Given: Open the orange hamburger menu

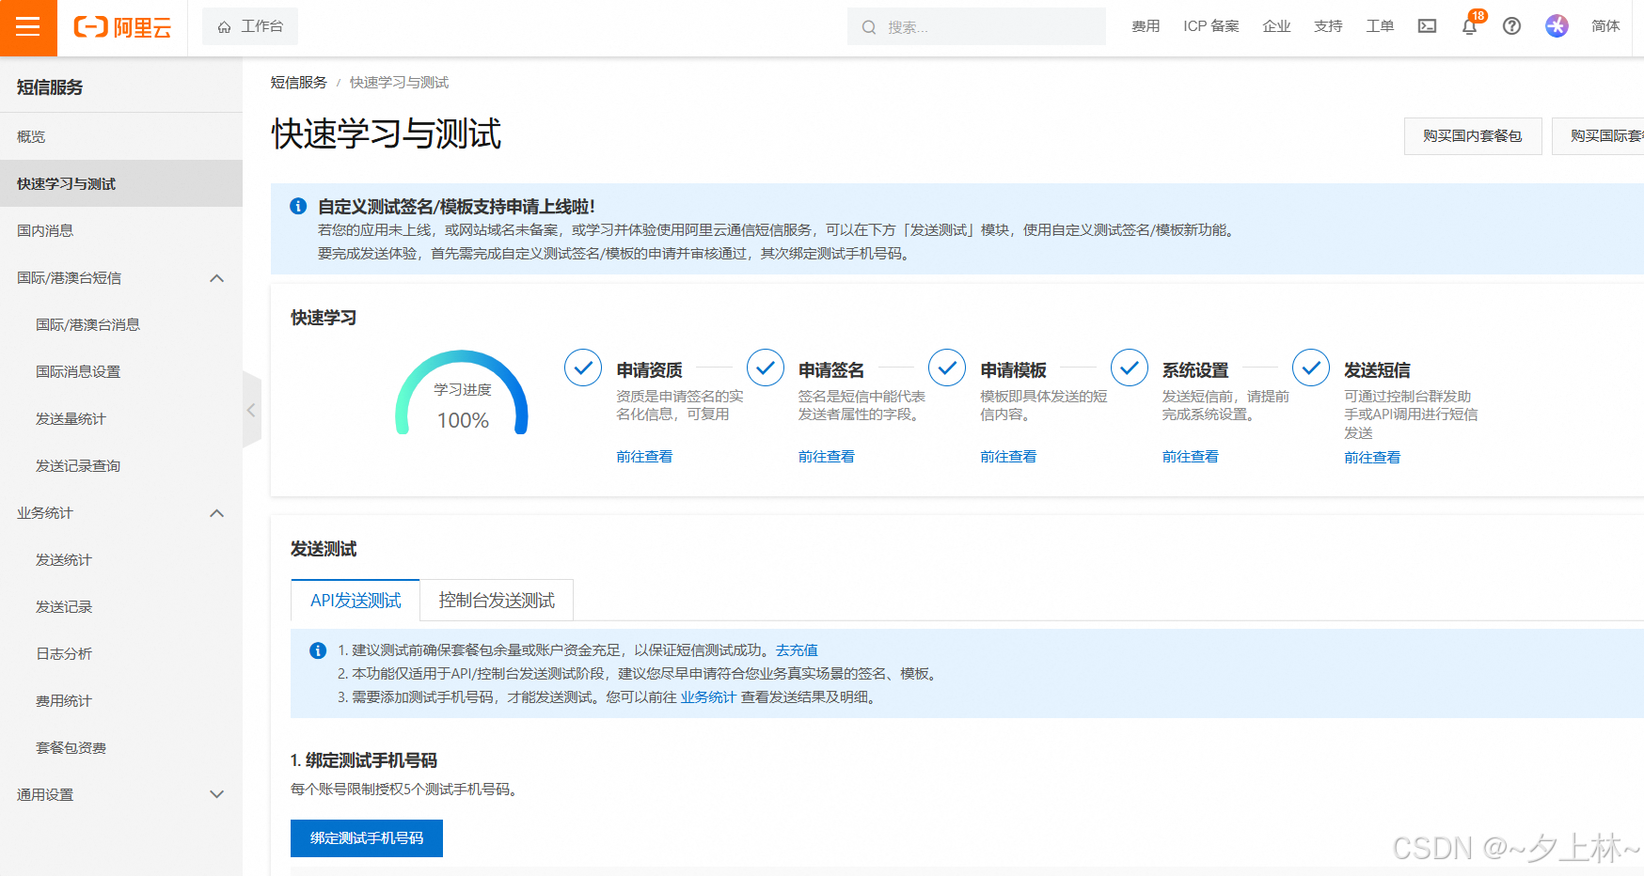Looking at the screenshot, I should pyautogui.click(x=28, y=27).
